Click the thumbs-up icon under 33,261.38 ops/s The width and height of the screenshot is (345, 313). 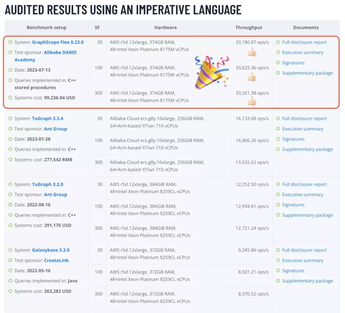(252, 101)
